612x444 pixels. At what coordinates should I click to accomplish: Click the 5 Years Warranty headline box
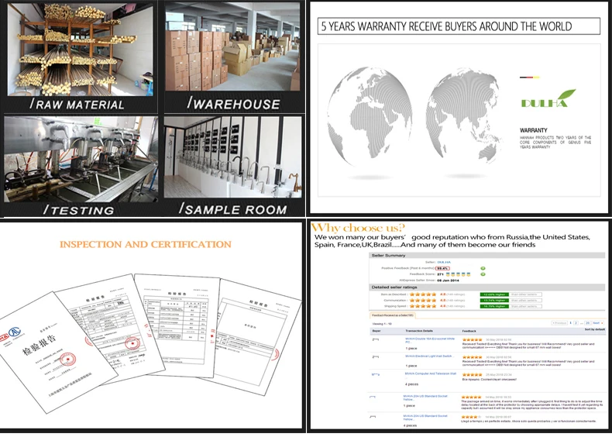(459, 26)
